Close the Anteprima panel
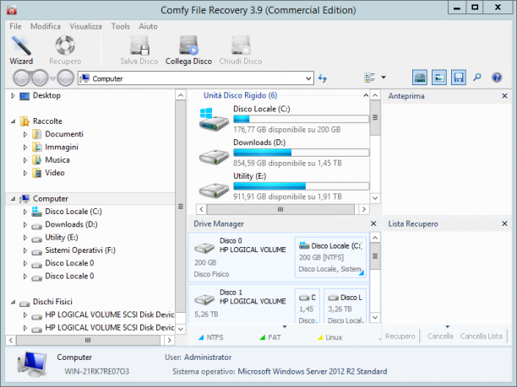Viewport: 517px width, 387px height. pos(504,96)
